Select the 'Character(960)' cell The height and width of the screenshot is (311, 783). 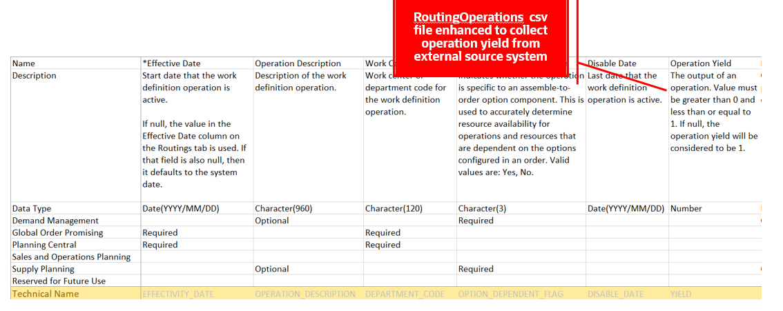point(309,208)
